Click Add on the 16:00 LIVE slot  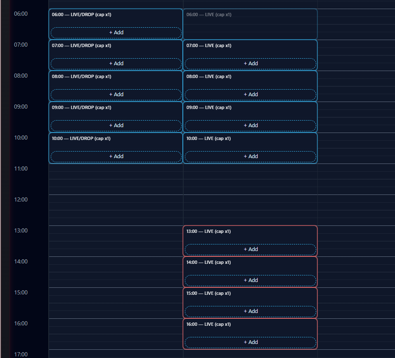click(x=250, y=342)
